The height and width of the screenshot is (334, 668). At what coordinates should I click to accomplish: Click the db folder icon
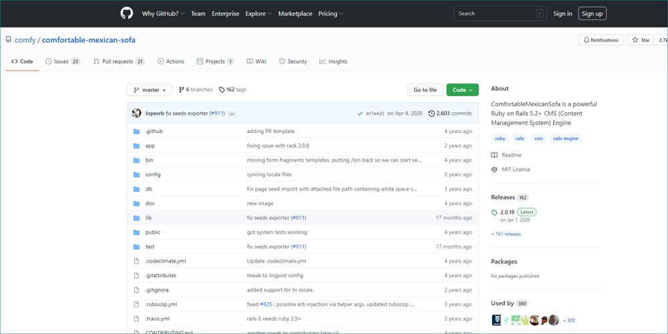(x=136, y=189)
